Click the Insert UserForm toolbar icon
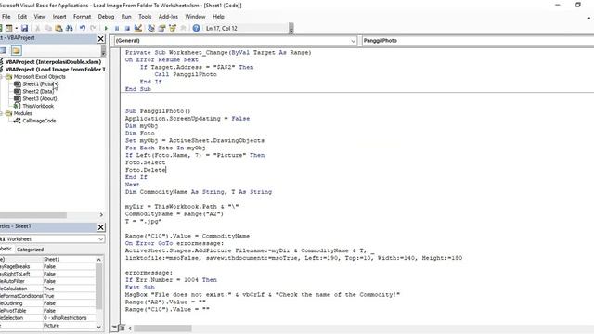This screenshot has width=594, height=334. tap(8, 28)
